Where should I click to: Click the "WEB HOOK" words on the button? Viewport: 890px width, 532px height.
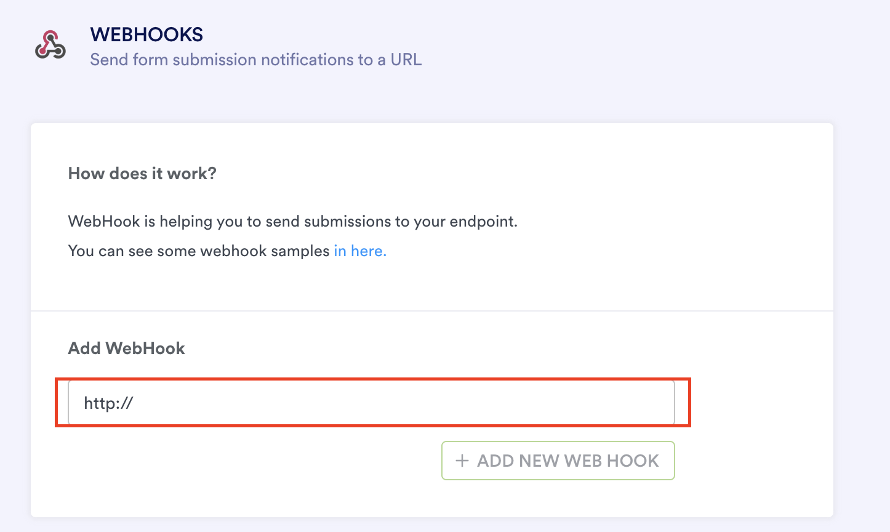[x=611, y=461]
